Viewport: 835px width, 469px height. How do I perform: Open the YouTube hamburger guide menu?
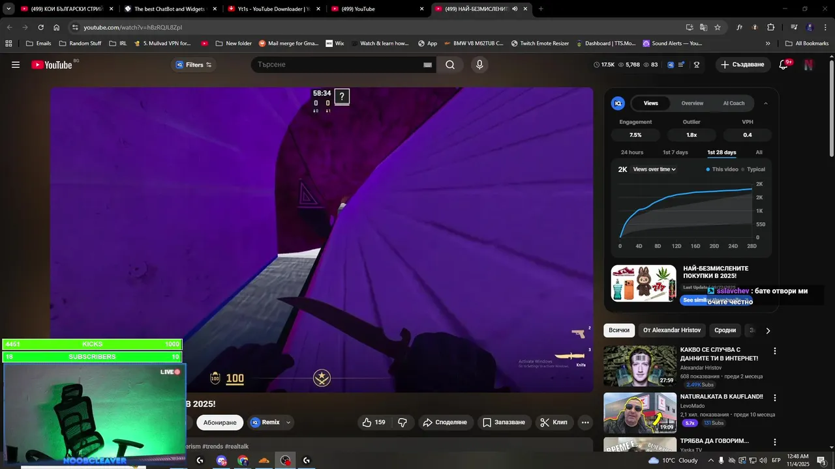(16, 64)
